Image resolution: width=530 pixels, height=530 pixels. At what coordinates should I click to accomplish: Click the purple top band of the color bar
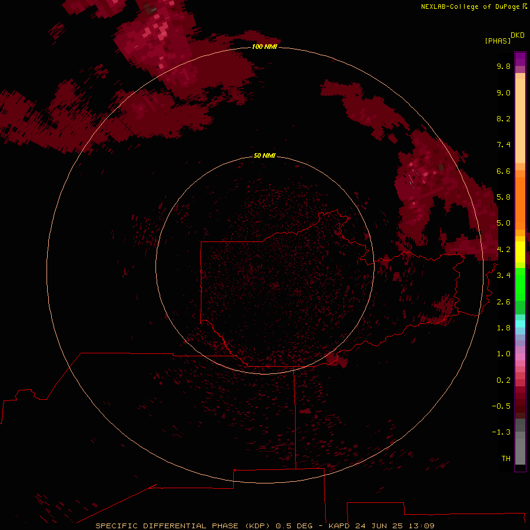tap(520, 59)
